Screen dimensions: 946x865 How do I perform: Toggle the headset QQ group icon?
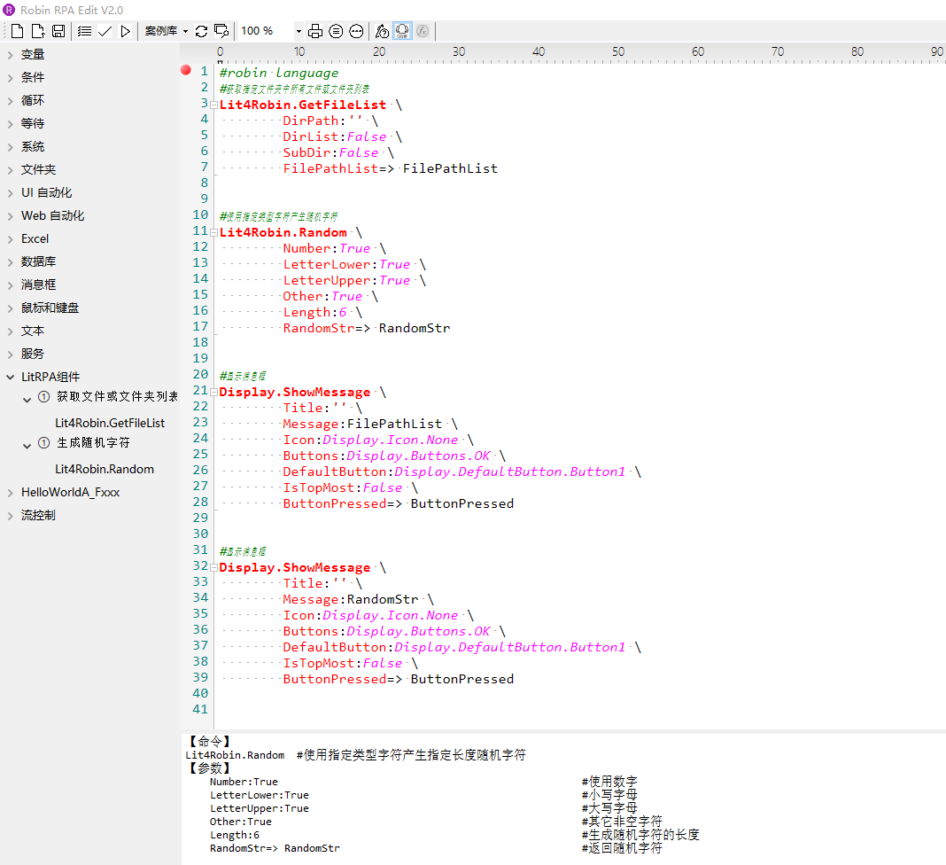(402, 31)
